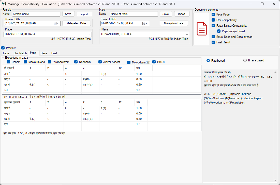The width and height of the screenshot is (280, 185).
Task: Click Female place coordinates text
Action: (71, 39)
